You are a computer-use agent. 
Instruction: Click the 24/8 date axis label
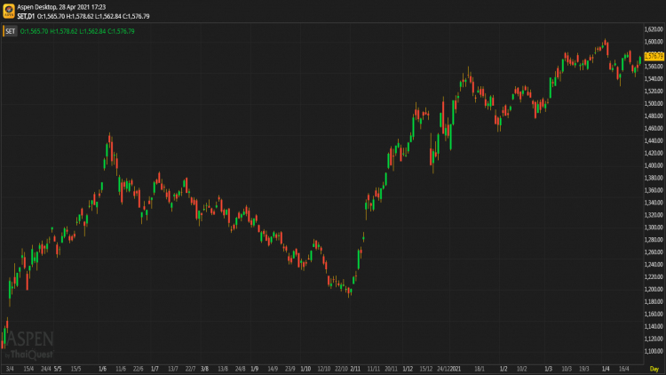click(240, 369)
